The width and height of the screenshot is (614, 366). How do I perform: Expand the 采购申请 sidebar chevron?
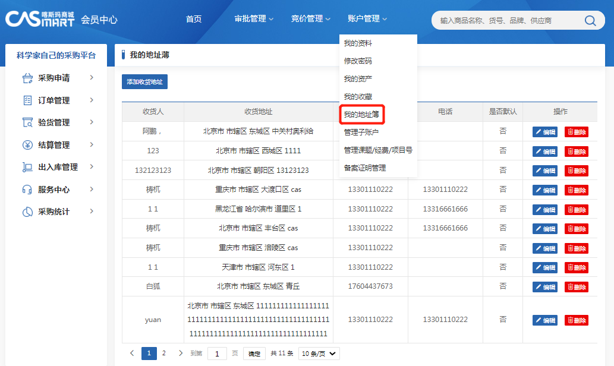92,77
